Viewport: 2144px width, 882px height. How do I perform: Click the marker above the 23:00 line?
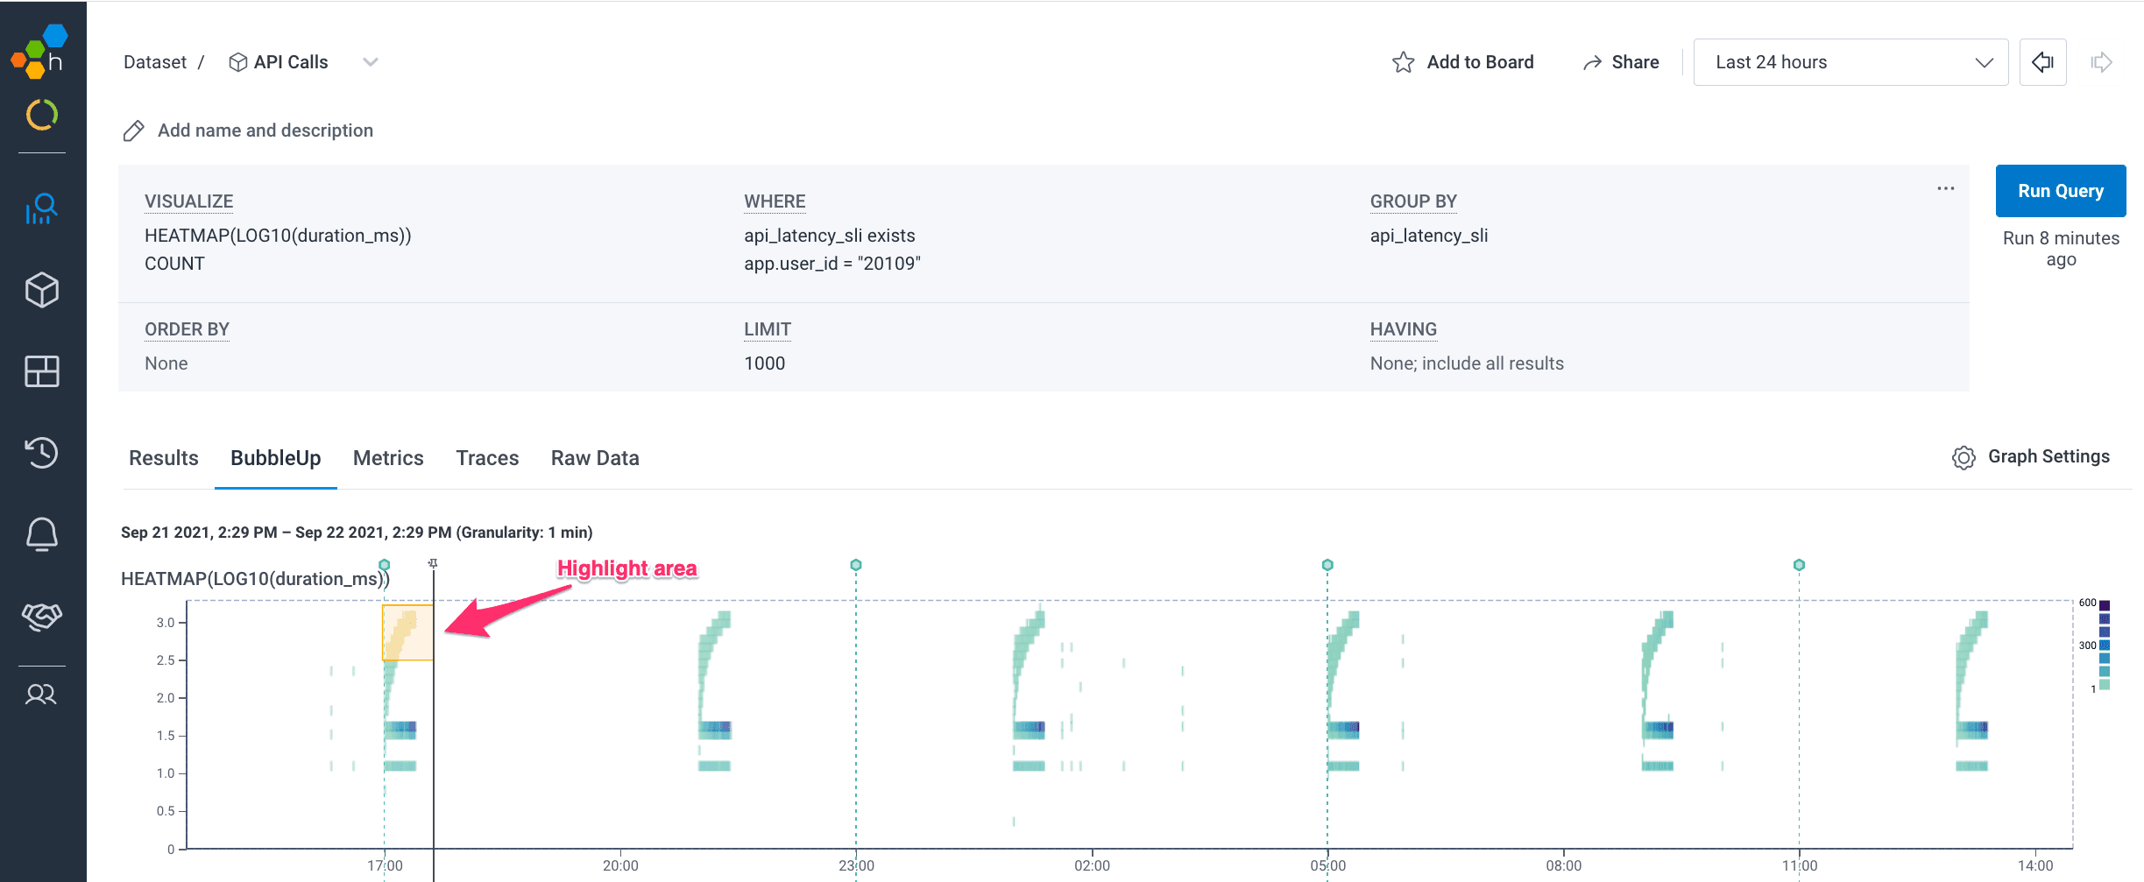coord(856,565)
